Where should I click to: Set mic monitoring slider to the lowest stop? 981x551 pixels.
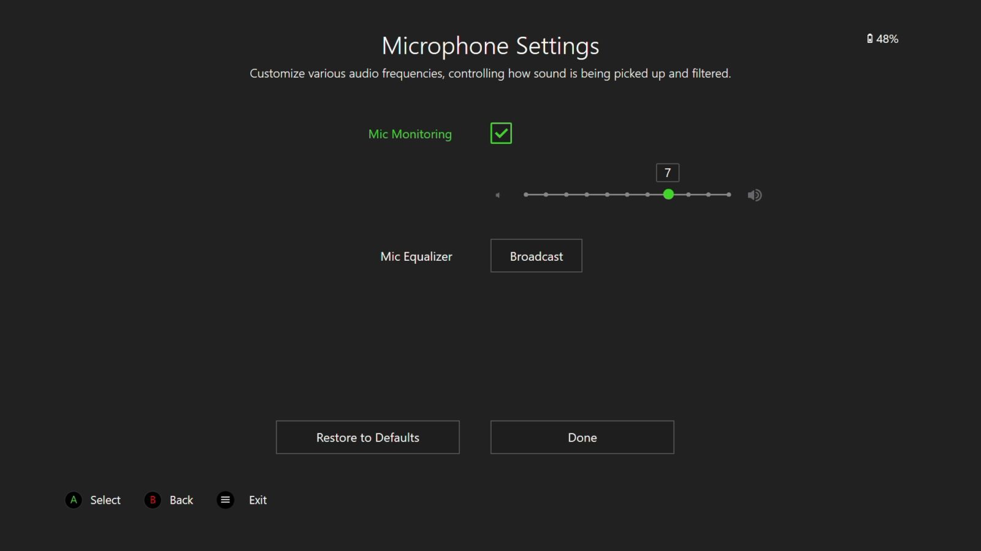pos(526,195)
